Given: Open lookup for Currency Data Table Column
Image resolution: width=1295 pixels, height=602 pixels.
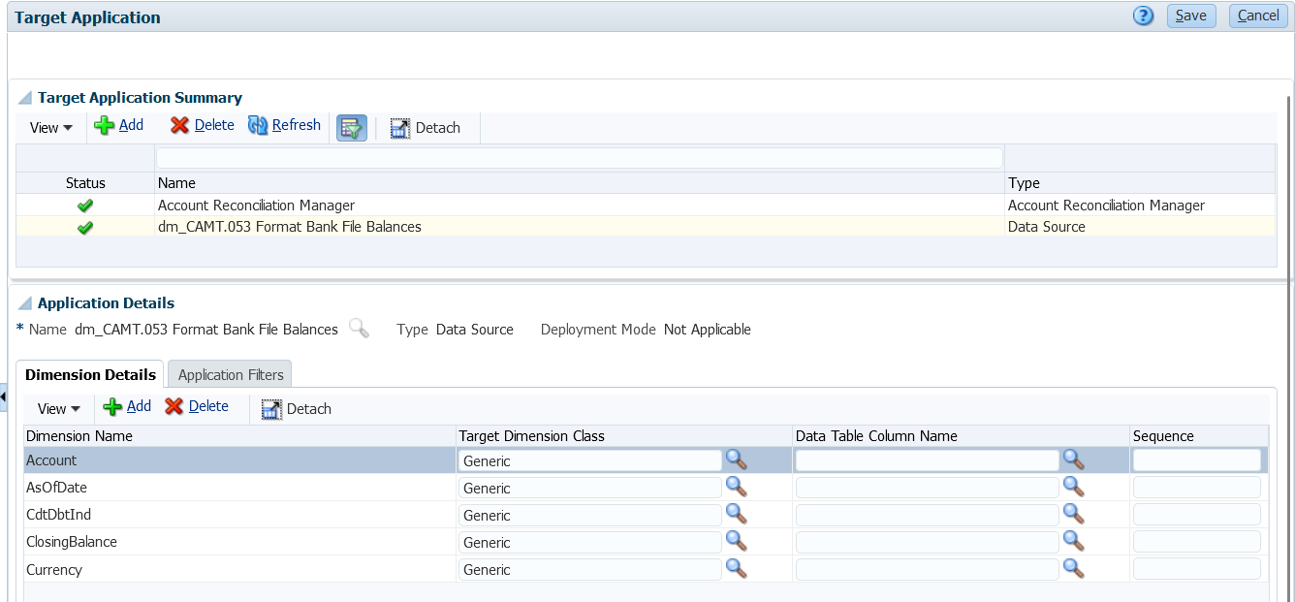Looking at the screenshot, I should [x=1073, y=568].
